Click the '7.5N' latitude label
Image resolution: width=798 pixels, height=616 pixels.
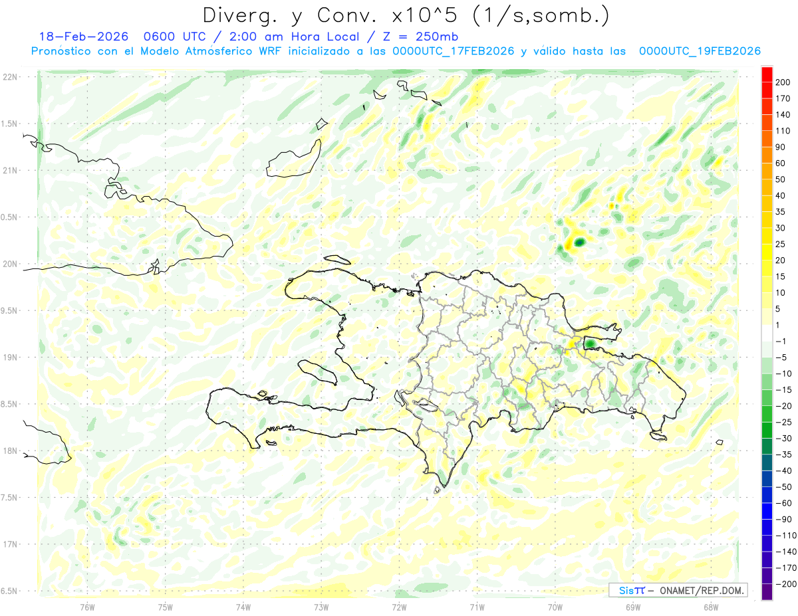(x=10, y=498)
